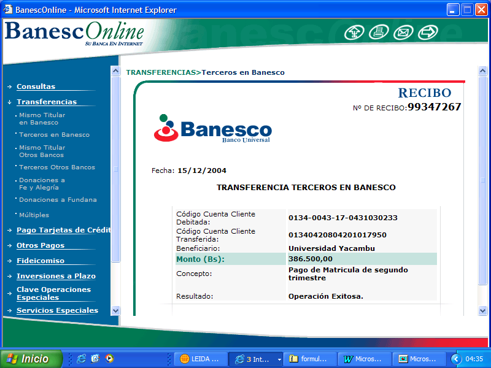Select Donaciones a Fundana option
Viewport: 491px width, 368px height.
click(58, 200)
